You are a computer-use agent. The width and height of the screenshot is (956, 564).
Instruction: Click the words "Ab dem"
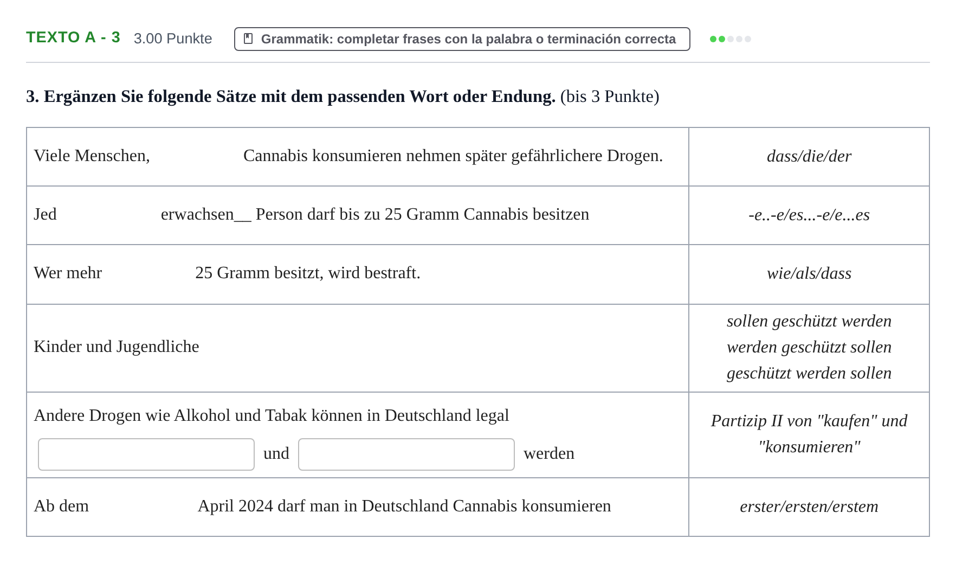(x=61, y=506)
